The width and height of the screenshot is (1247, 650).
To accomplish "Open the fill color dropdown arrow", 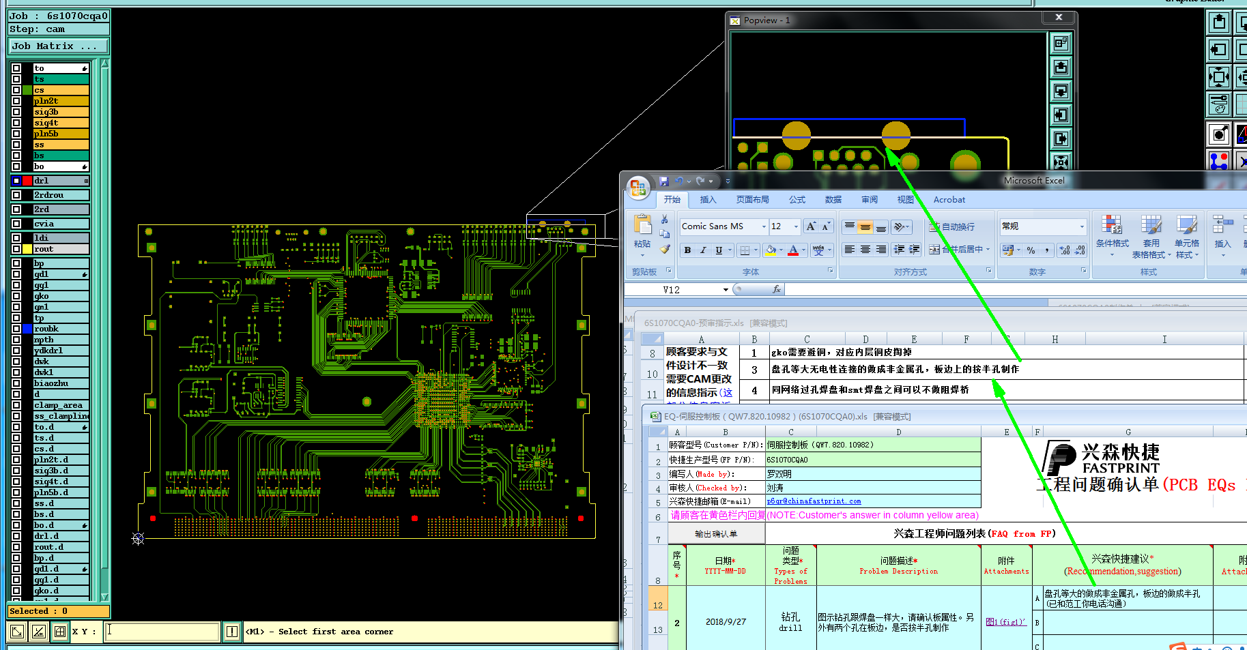I will click(x=781, y=250).
